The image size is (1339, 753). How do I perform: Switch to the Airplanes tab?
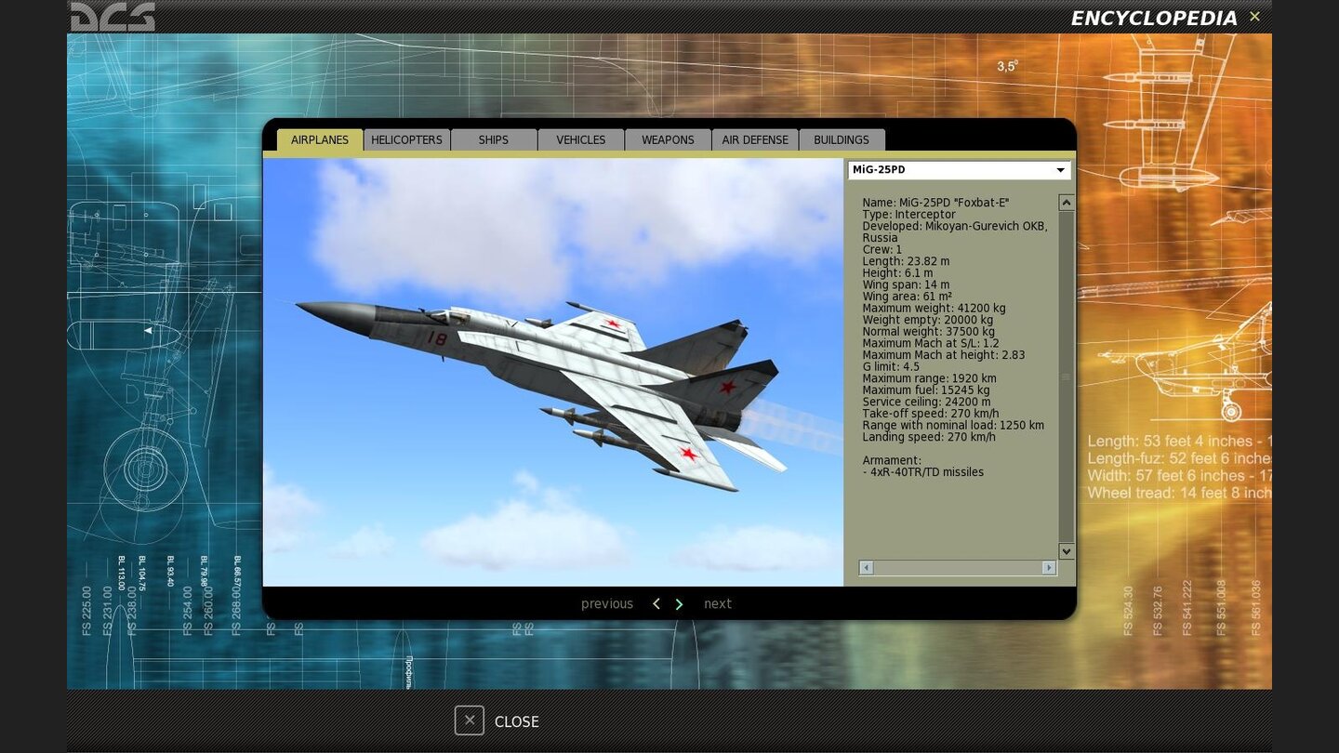(320, 139)
